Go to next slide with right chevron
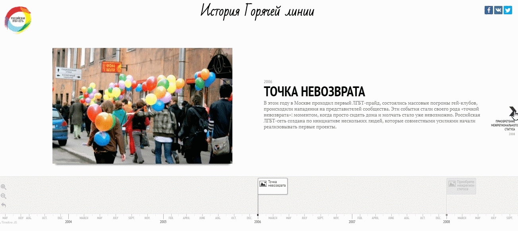Screen dimensions: 518x231 click(x=512, y=111)
